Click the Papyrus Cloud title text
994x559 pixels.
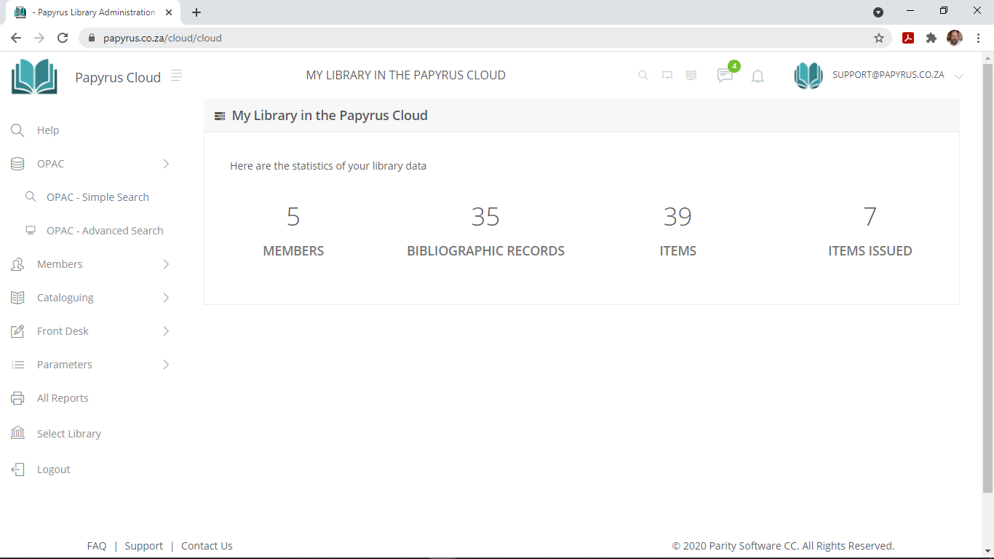click(x=118, y=77)
